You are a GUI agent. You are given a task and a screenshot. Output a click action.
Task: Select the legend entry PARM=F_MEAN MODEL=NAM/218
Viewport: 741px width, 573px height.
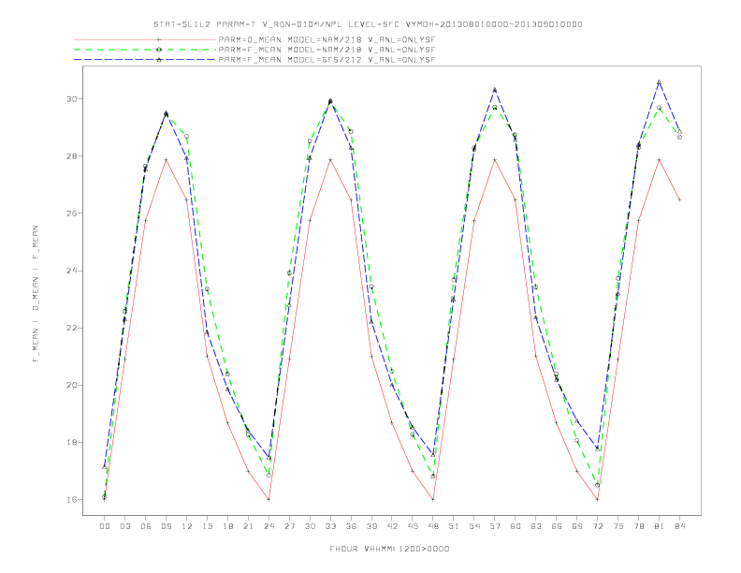pyautogui.click(x=327, y=50)
